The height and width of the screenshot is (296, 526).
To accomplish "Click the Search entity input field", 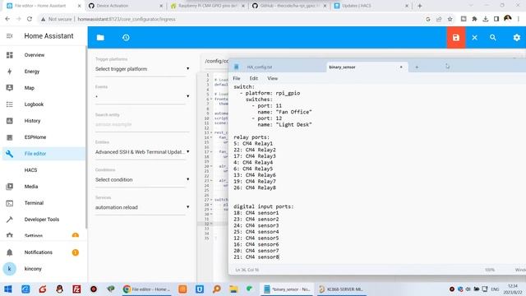I will coord(142,124).
